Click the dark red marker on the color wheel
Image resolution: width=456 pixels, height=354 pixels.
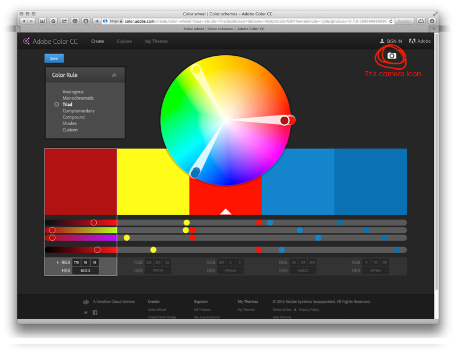284,120
